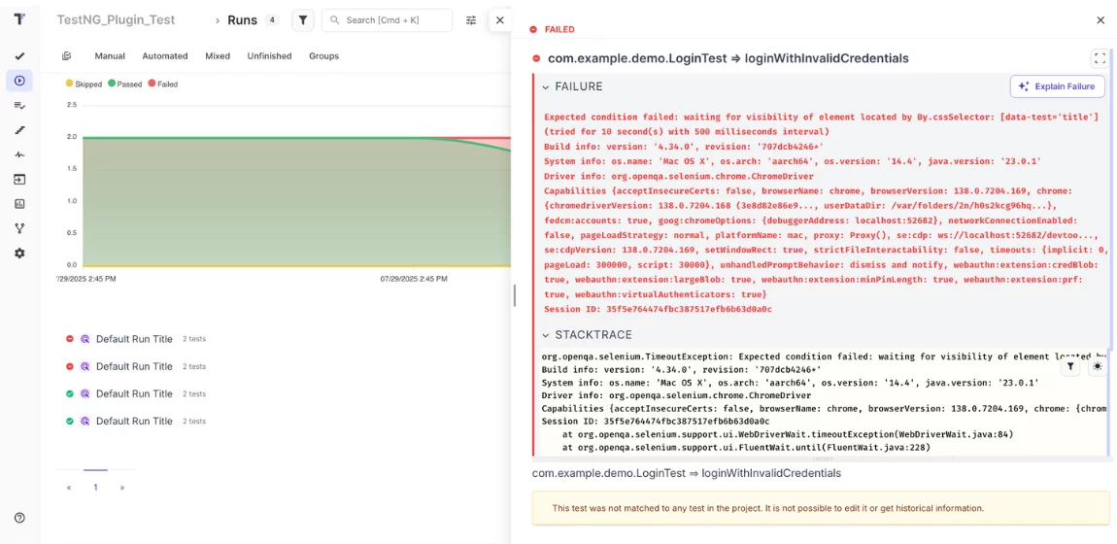This screenshot has height=544, width=1117.
Task: Click the checkmark Tests icon in sidebar
Action: tap(19, 56)
